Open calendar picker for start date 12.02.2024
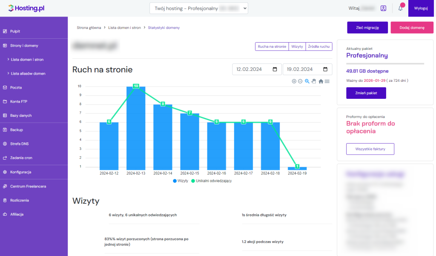 [x=275, y=69]
